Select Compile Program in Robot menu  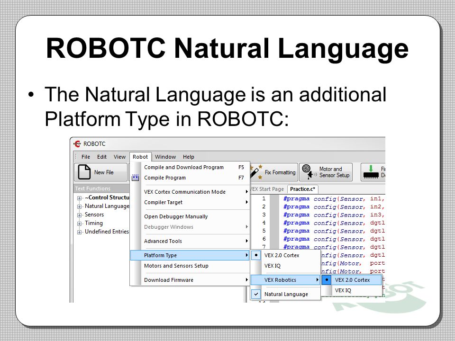click(190, 178)
